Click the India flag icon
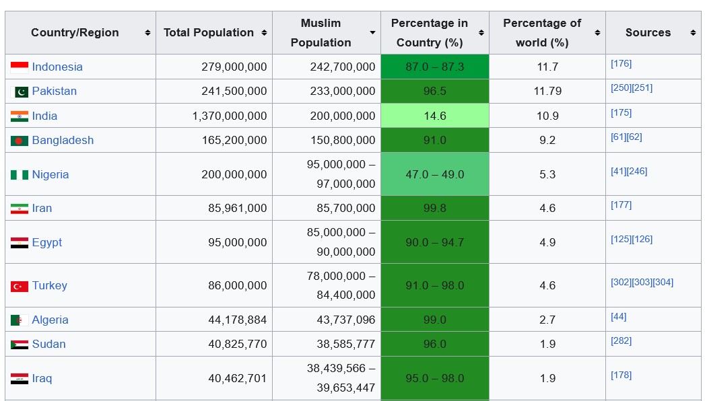Viewport: 705px width, 401px height. click(19, 116)
